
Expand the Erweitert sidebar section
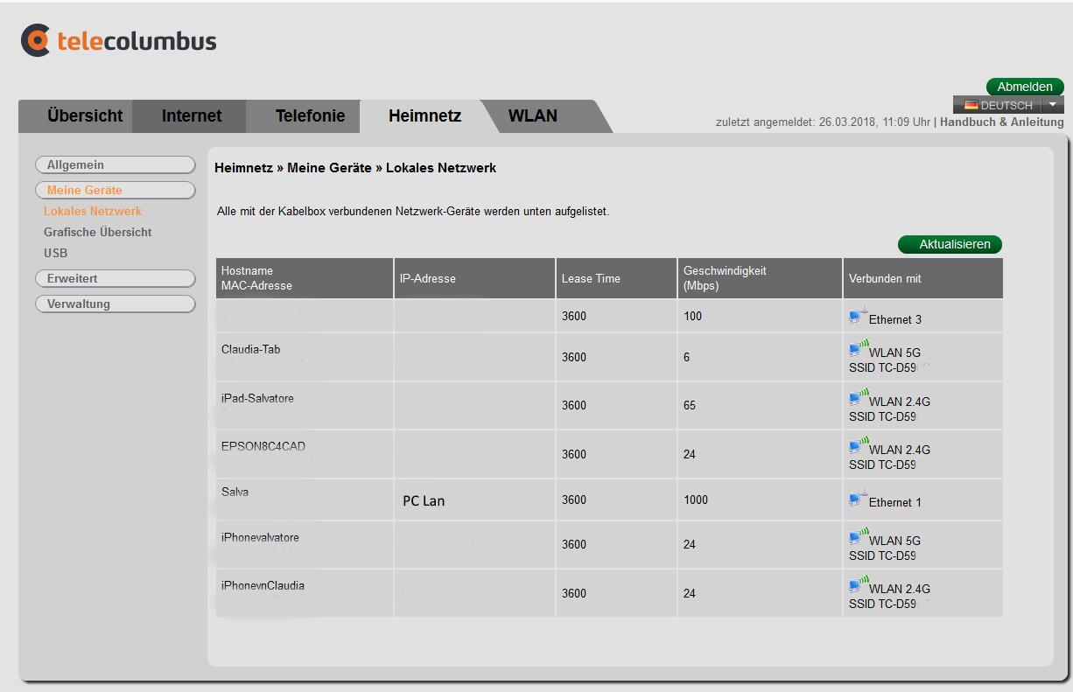(x=115, y=278)
